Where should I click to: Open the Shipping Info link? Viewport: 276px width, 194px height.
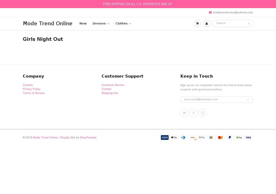(x=110, y=93)
